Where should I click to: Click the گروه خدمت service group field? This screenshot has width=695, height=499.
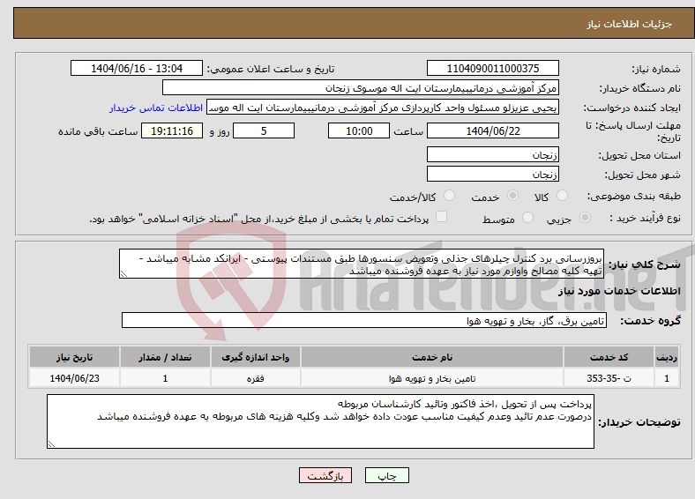click(x=364, y=320)
